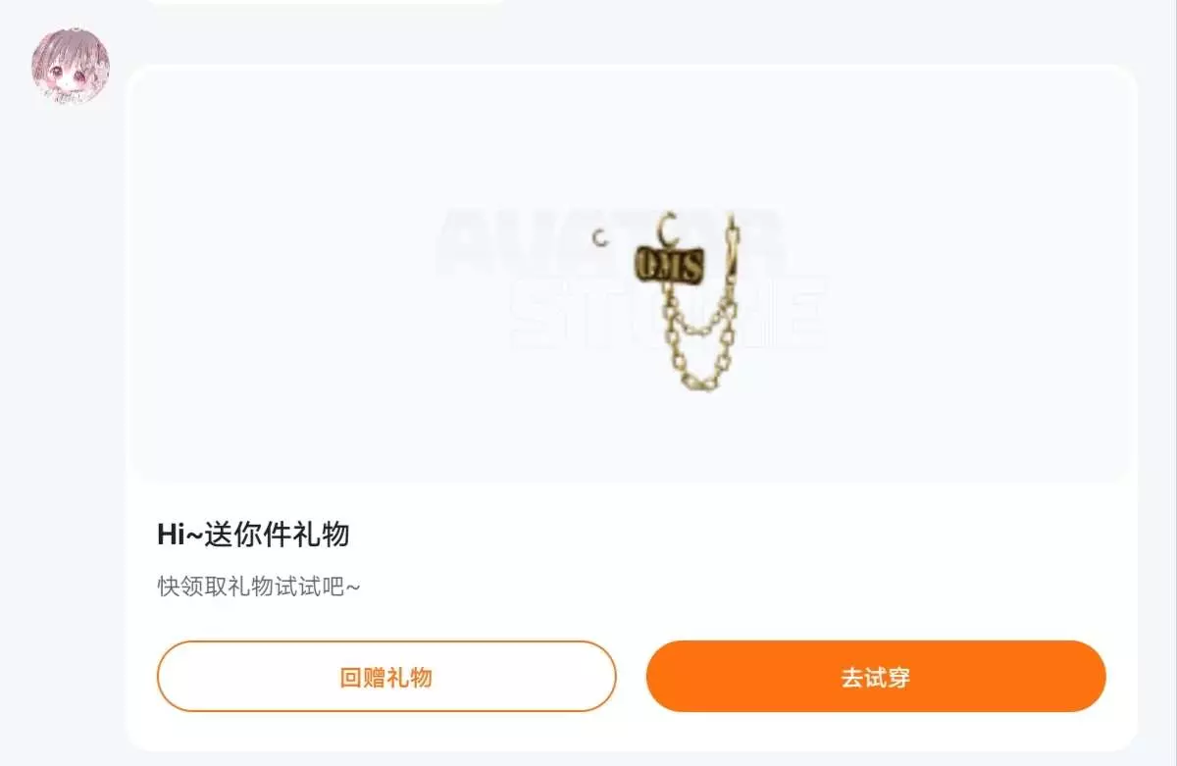
Task: Select the Hi~送你件礼物 title text
Action: [253, 535]
